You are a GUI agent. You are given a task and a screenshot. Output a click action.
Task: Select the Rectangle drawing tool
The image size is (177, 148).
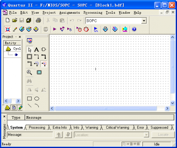29,98
